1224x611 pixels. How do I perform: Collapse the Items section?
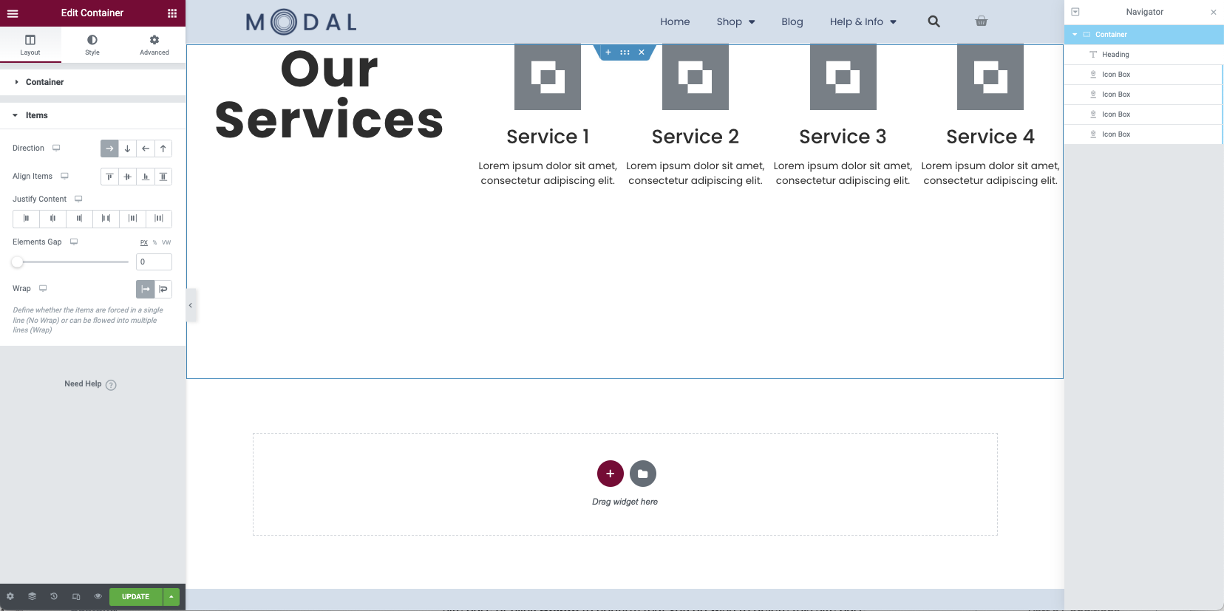pos(36,115)
